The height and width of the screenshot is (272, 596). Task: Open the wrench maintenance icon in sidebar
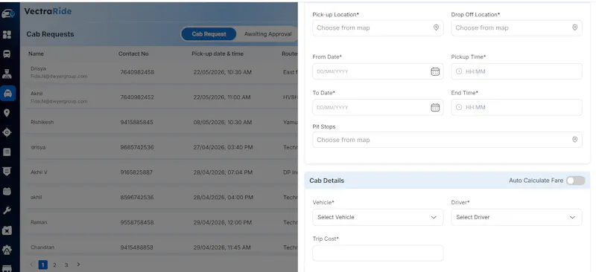click(7, 210)
